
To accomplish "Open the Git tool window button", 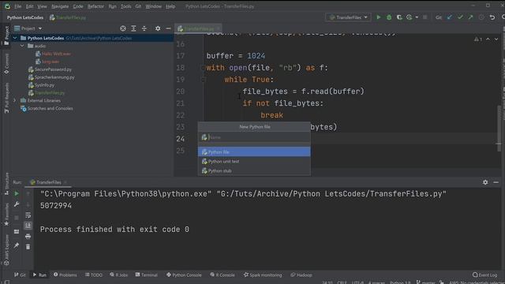I will pos(20,275).
